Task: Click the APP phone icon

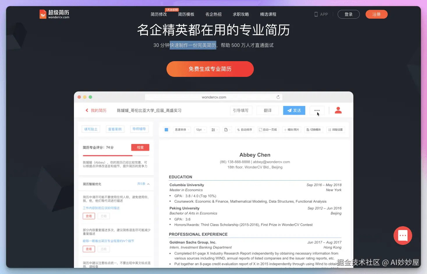Action: (x=316, y=14)
